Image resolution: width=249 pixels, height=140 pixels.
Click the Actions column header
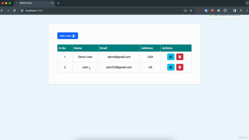[x=176, y=48]
